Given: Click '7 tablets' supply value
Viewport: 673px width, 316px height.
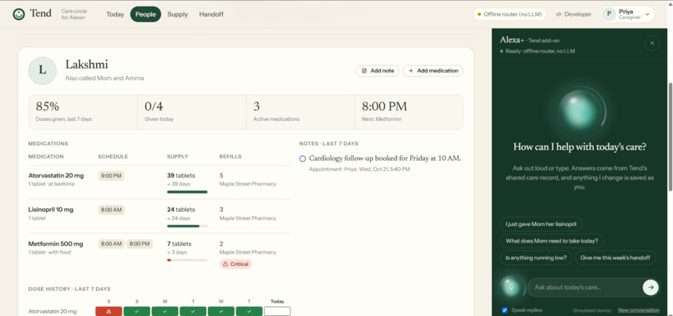Looking at the screenshot, I should 179,244.
